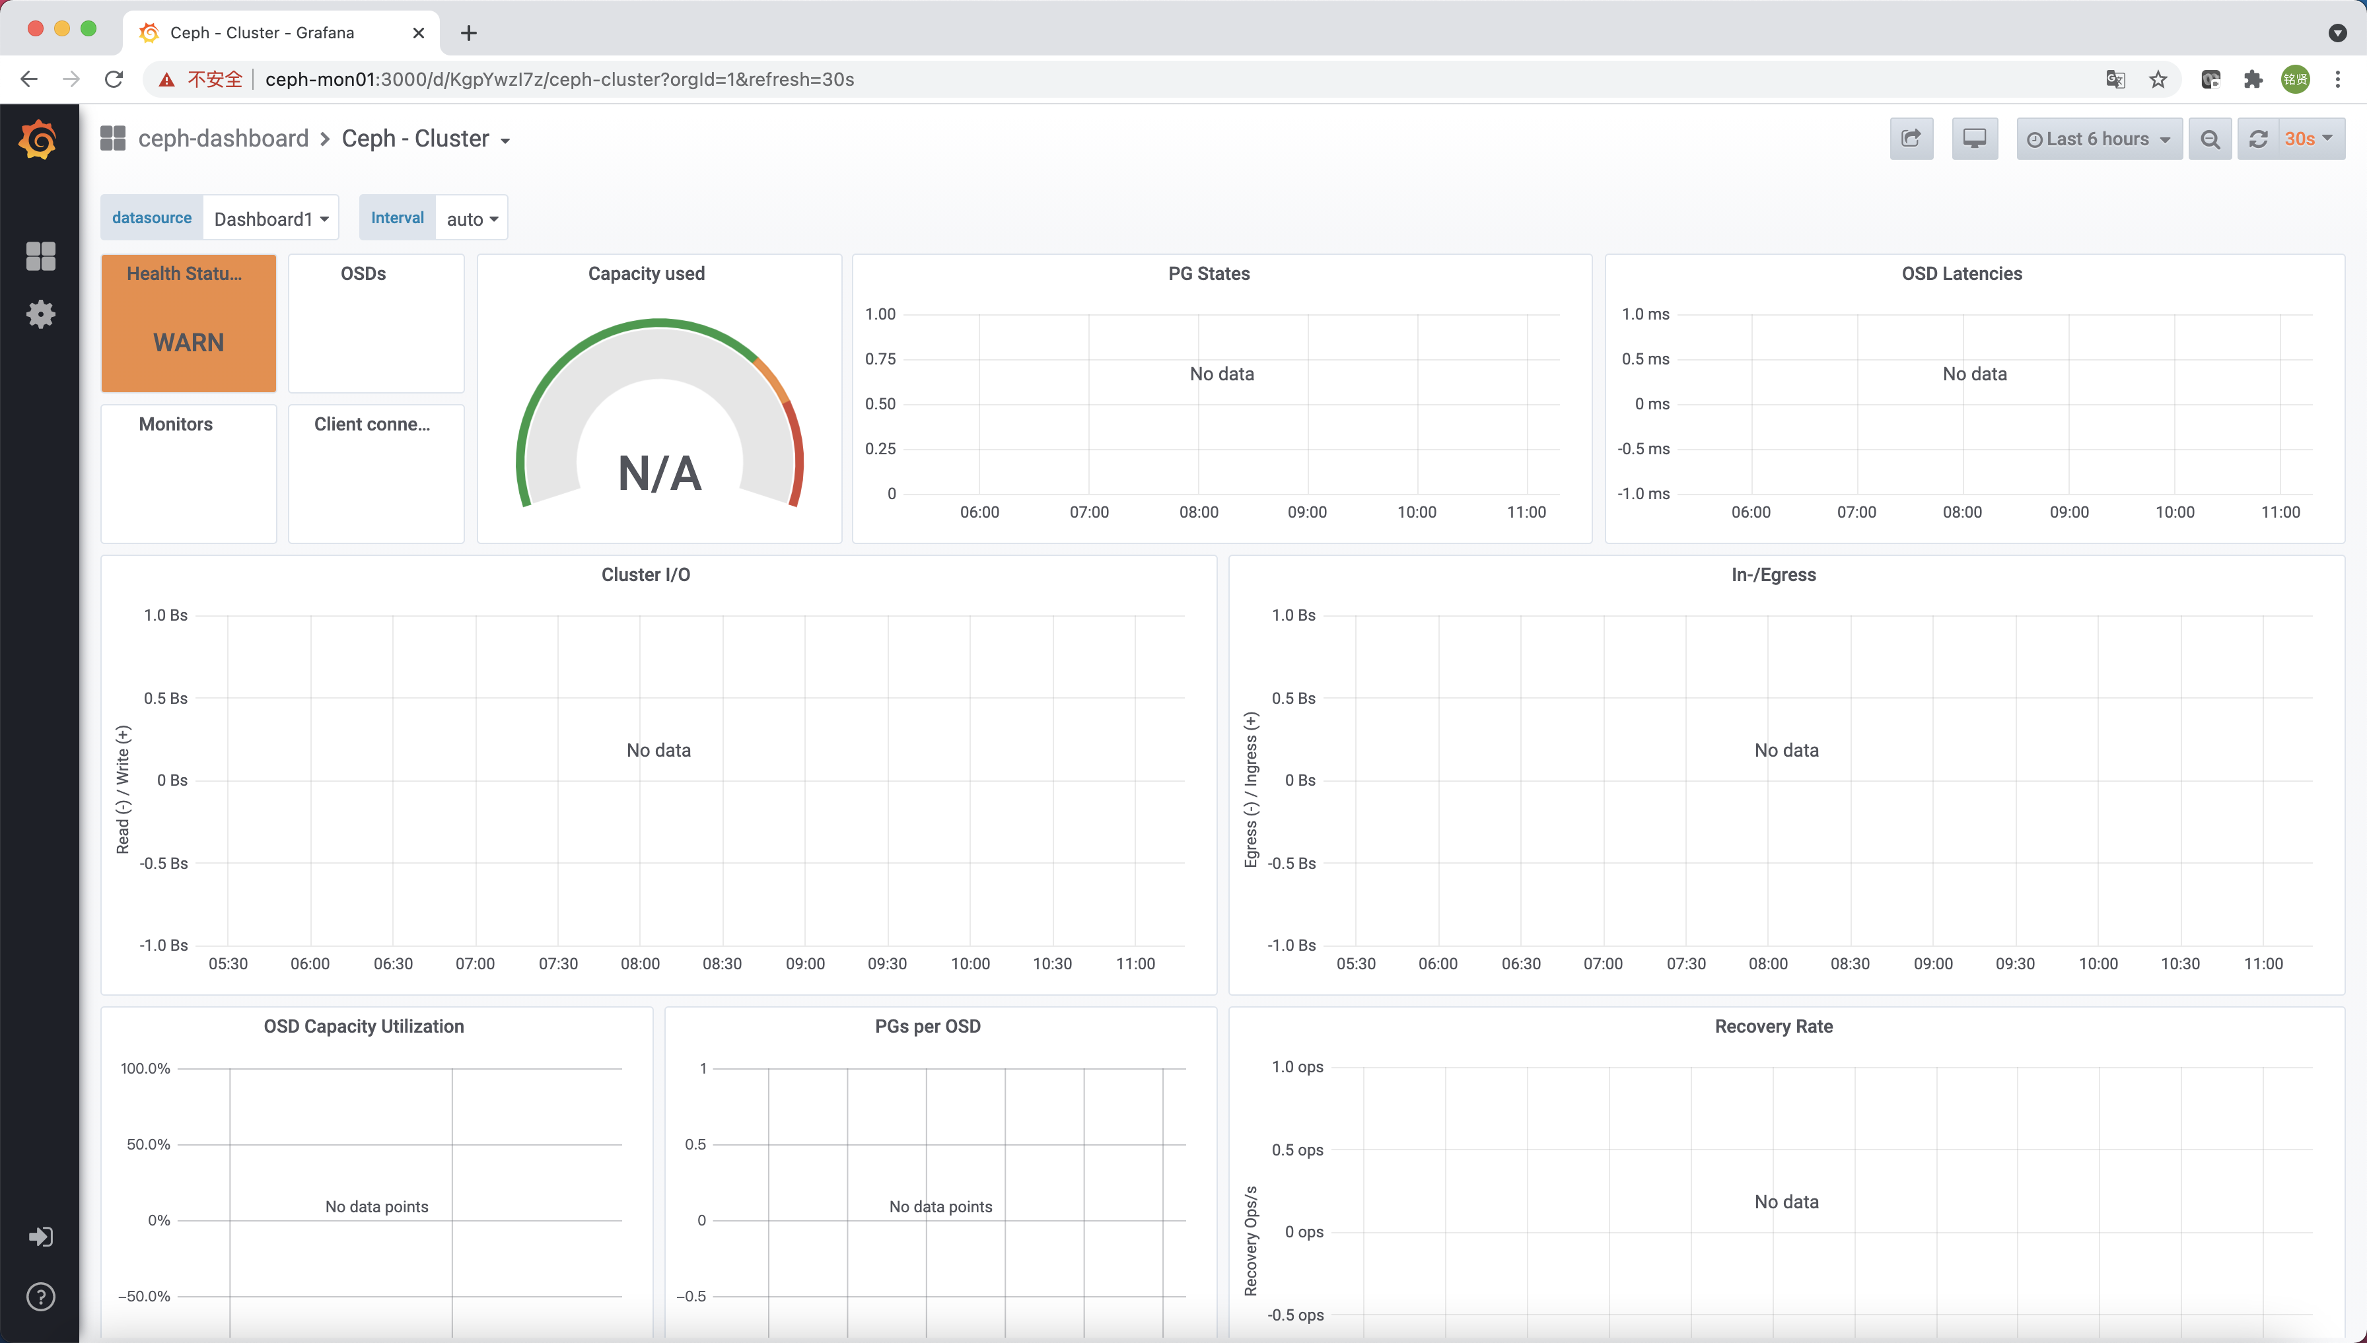Open Dashboards via the sidebar grid icon
2367x1343 pixels.
(x=40, y=256)
